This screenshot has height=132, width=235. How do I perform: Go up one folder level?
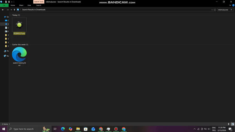(14, 10)
